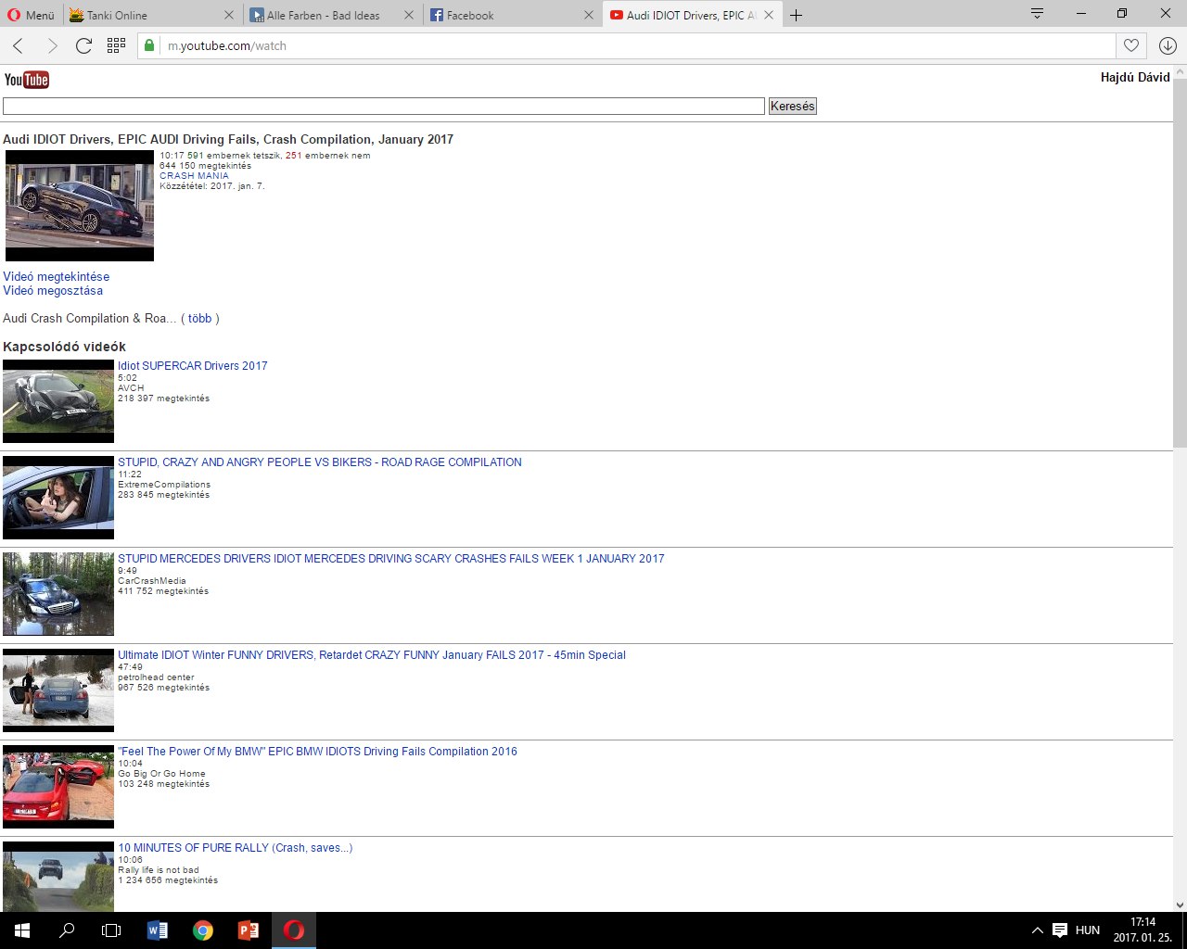
Task: Open the Speed Dial grid icon
Action: tap(116, 45)
